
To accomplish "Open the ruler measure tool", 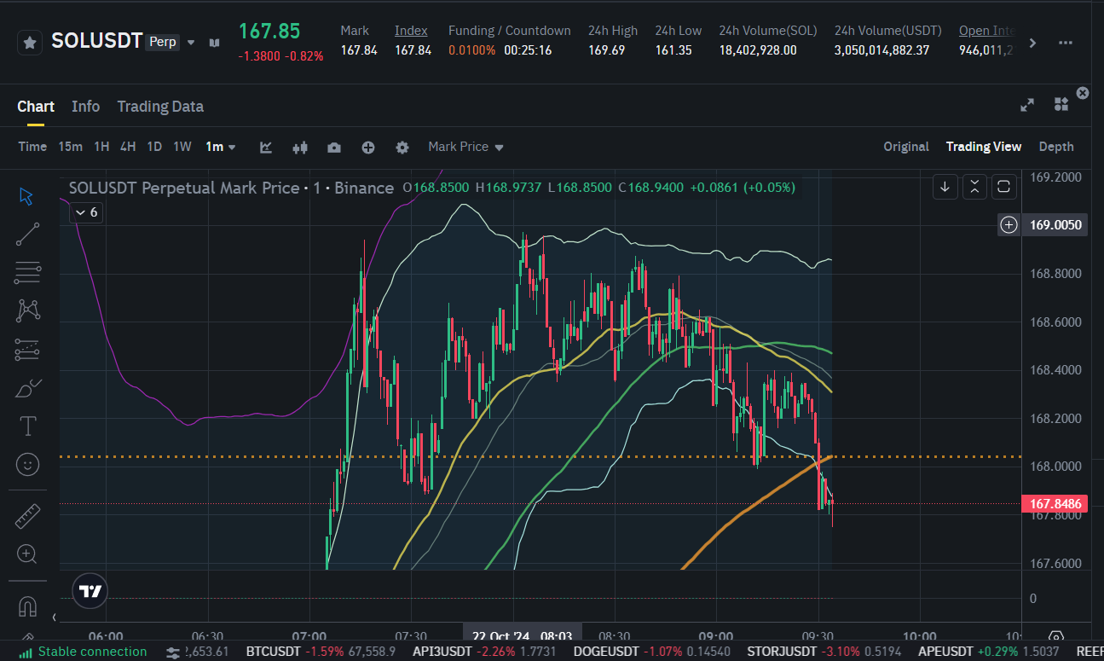I will (27, 516).
